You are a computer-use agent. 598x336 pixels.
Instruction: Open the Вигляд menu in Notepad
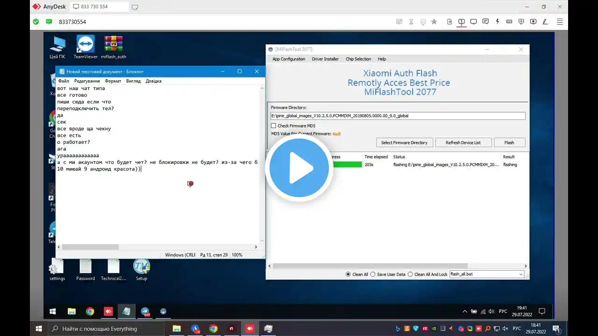133,81
